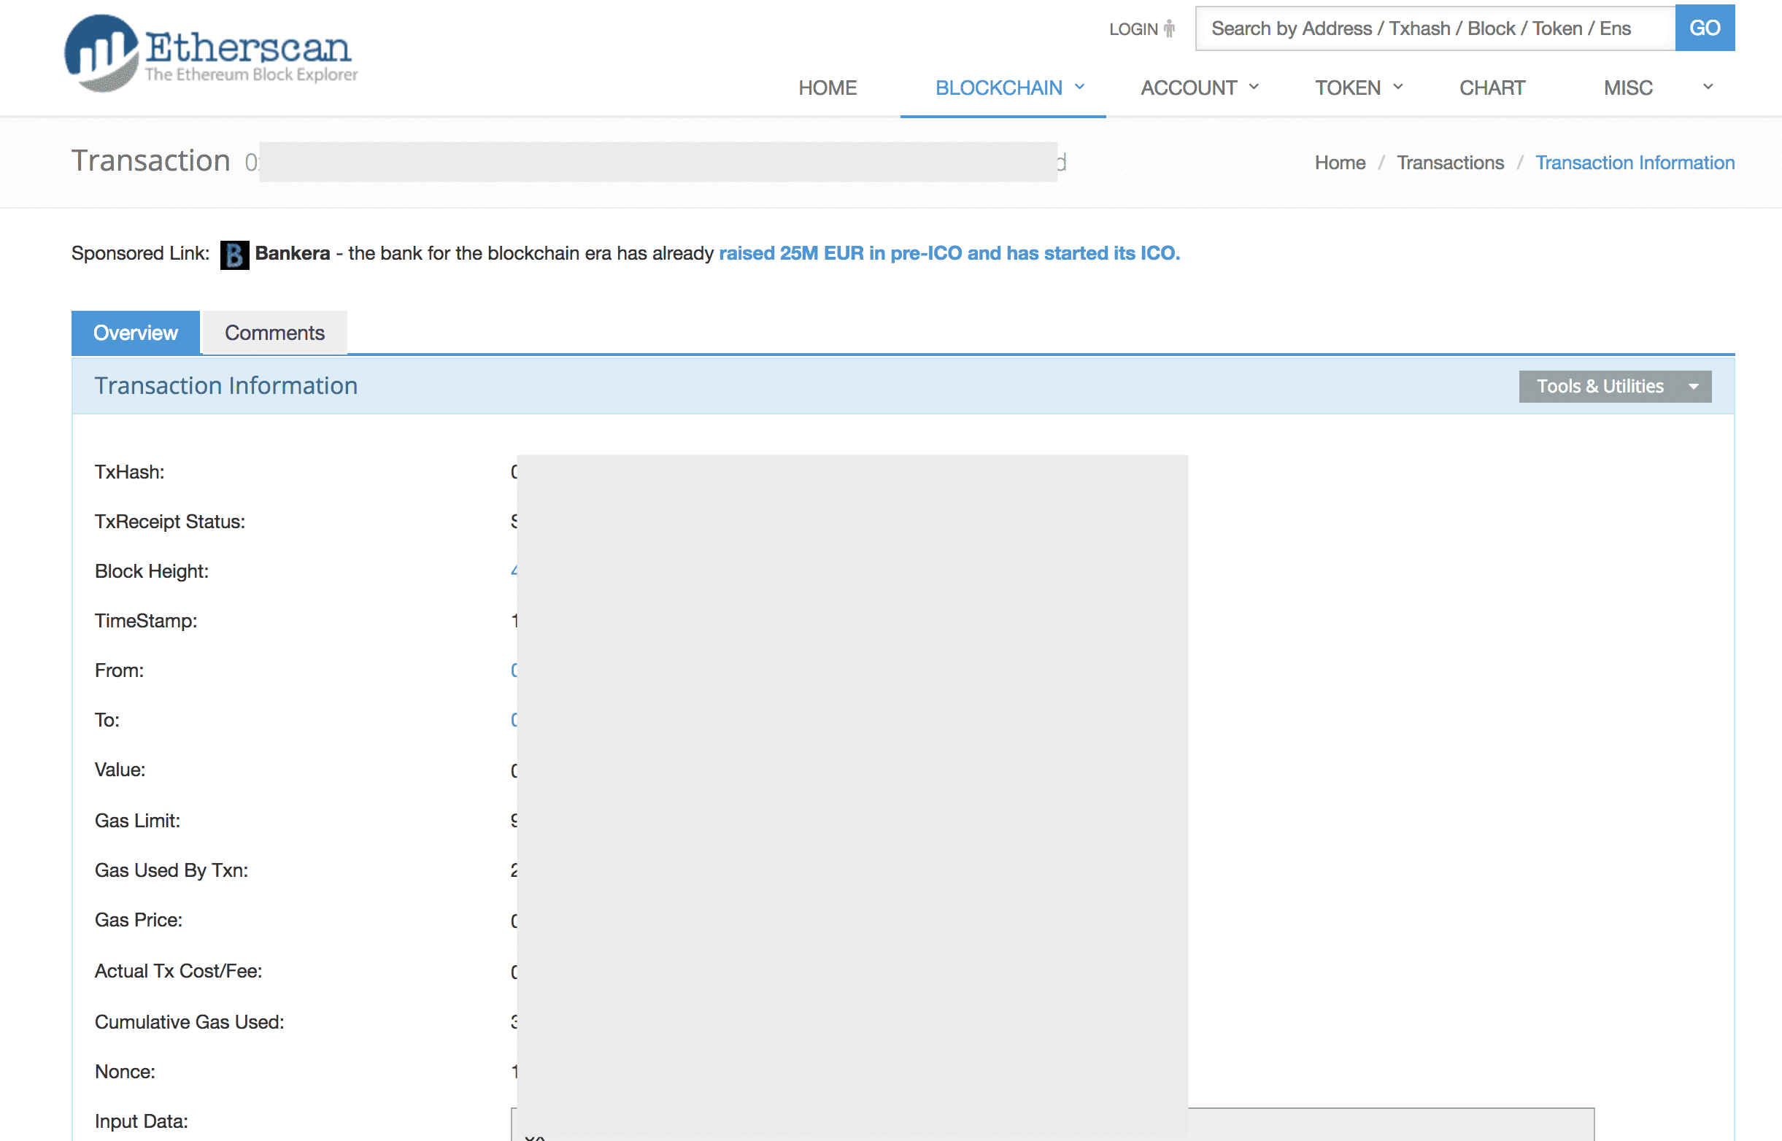Click the Bankera sponsor logo icon
Screen dimensions: 1782x1141
pos(234,255)
